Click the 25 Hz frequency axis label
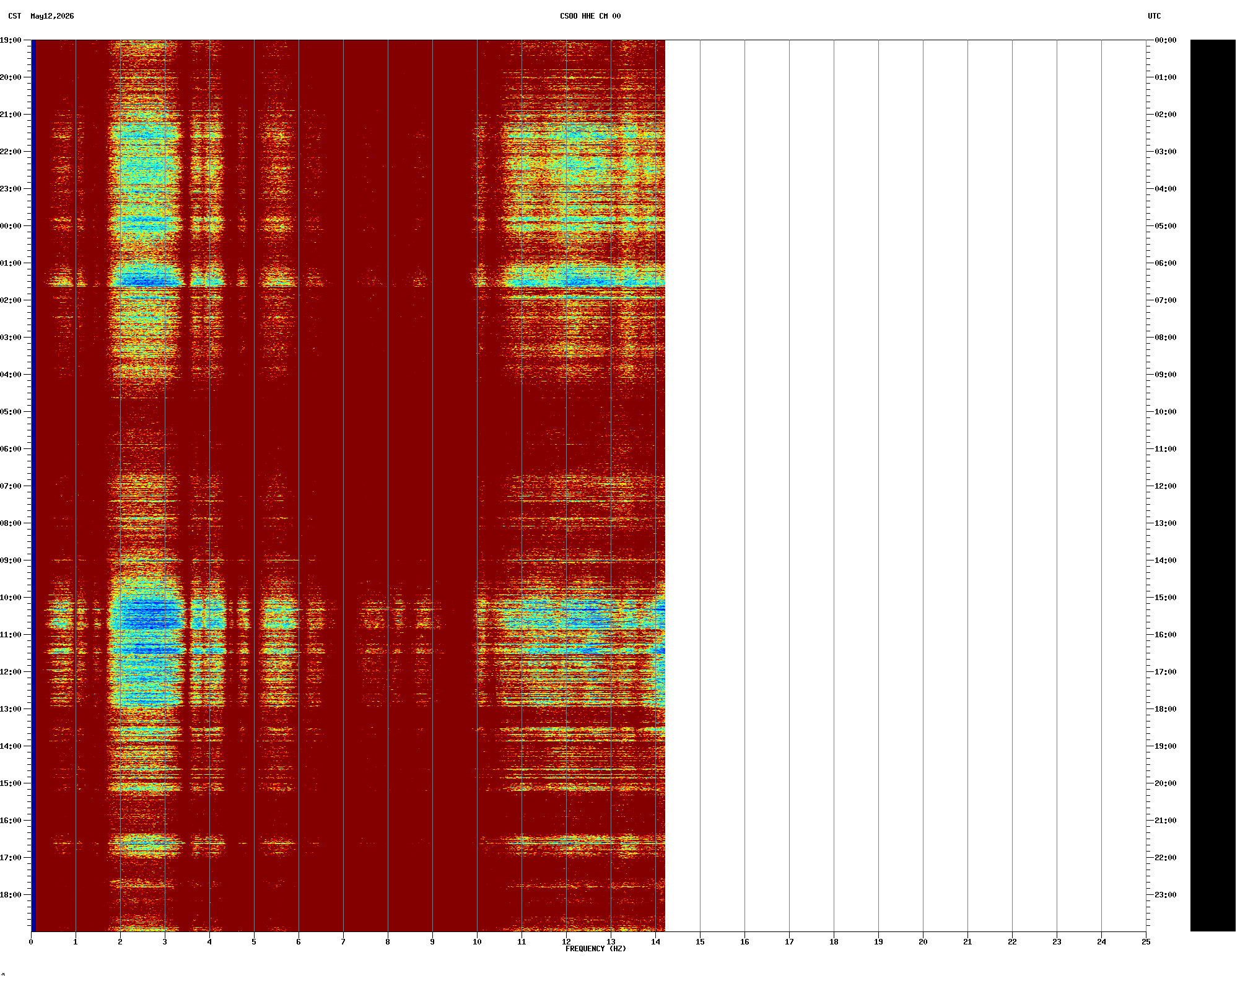Screen dimensions: 1240x981 [x=1146, y=942]
